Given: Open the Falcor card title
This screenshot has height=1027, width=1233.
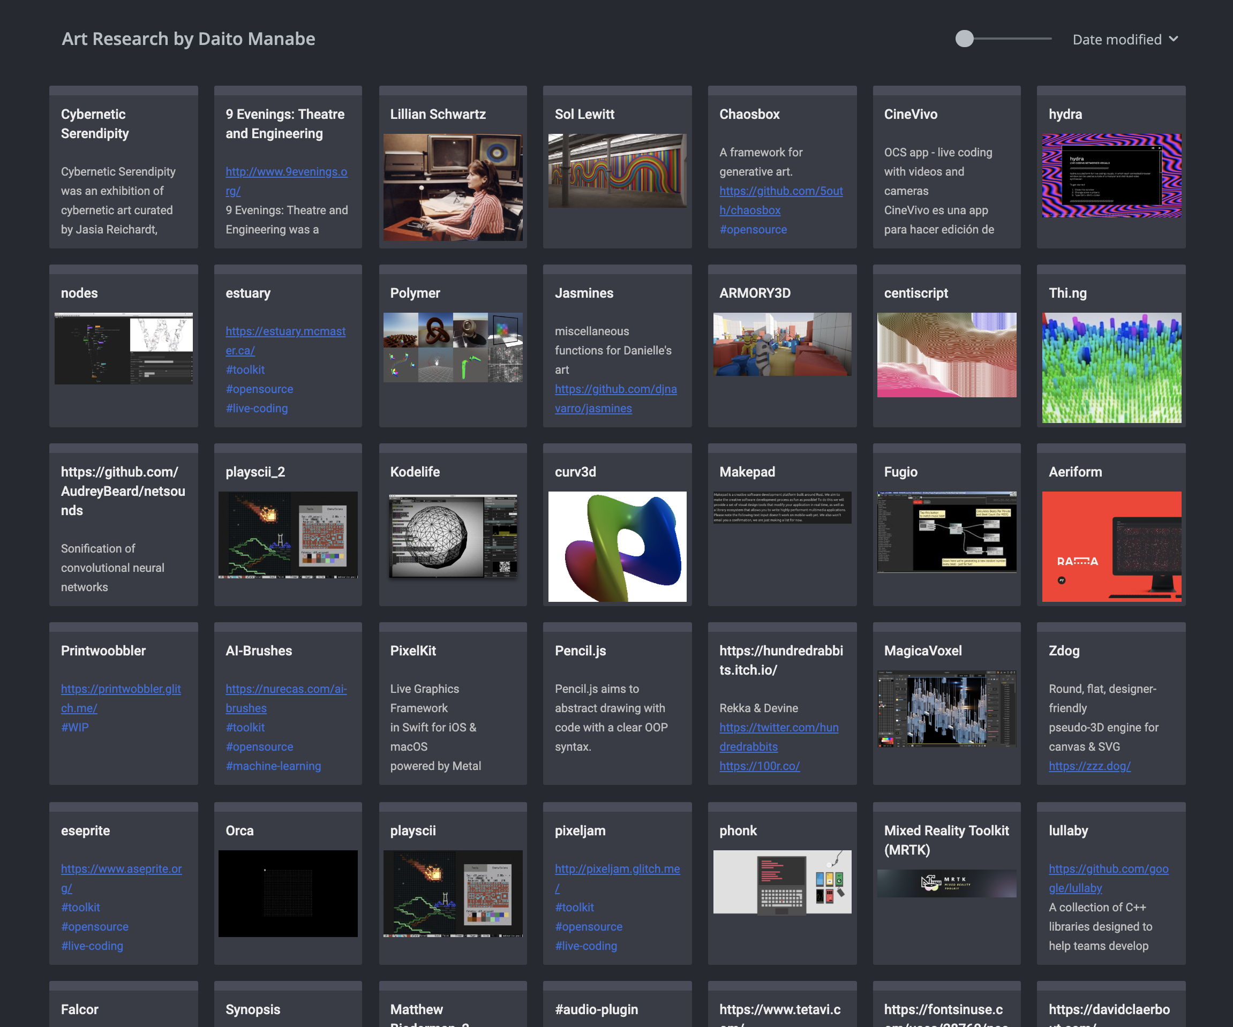Looking at the screenshot, I should pos(79,1010).
